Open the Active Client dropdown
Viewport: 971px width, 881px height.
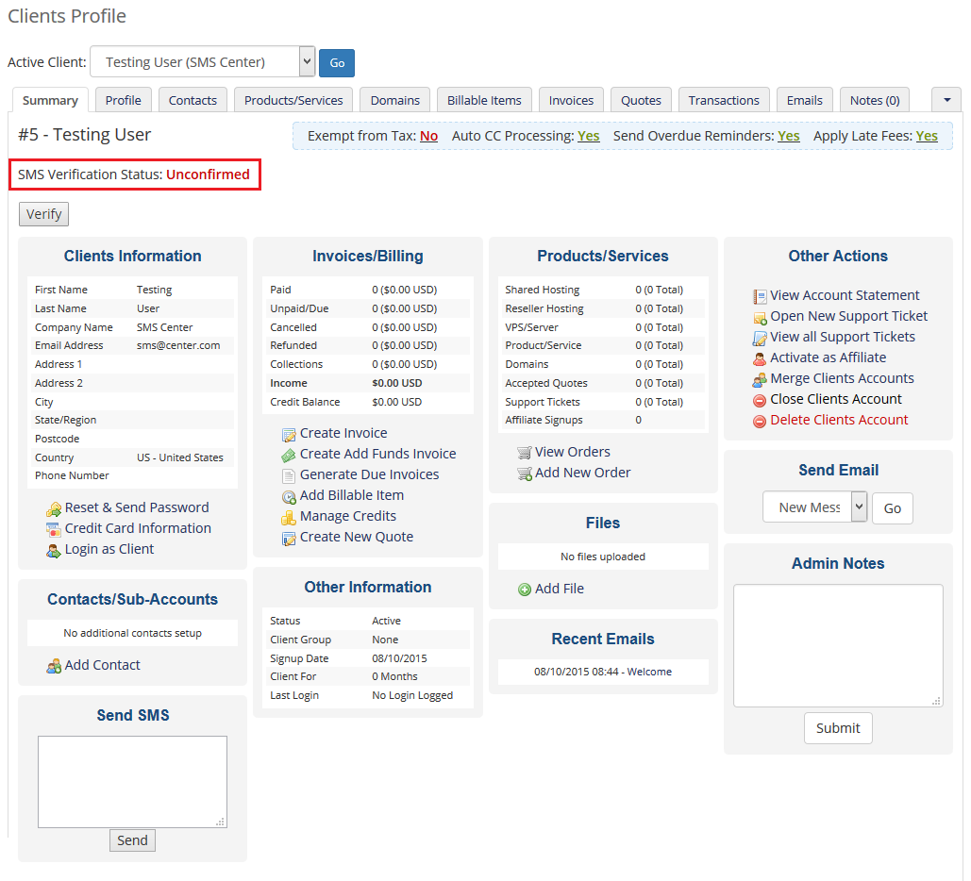[x=203, y=62]
